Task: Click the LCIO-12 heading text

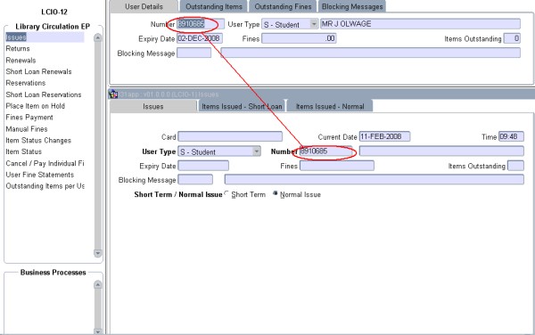Action: pyautogui.click(x=54, y=12)
